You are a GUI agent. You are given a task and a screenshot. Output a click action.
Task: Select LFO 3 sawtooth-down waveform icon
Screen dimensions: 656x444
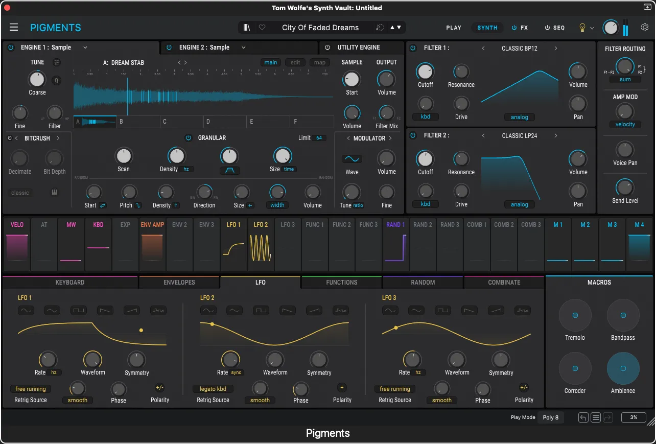tap(469, 310)
